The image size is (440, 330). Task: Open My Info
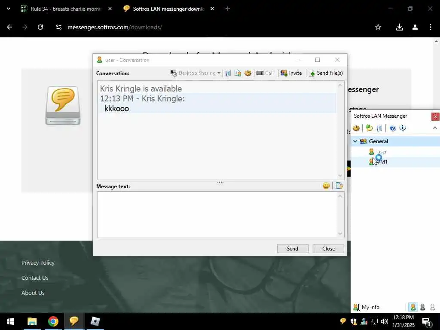(367, 307)
